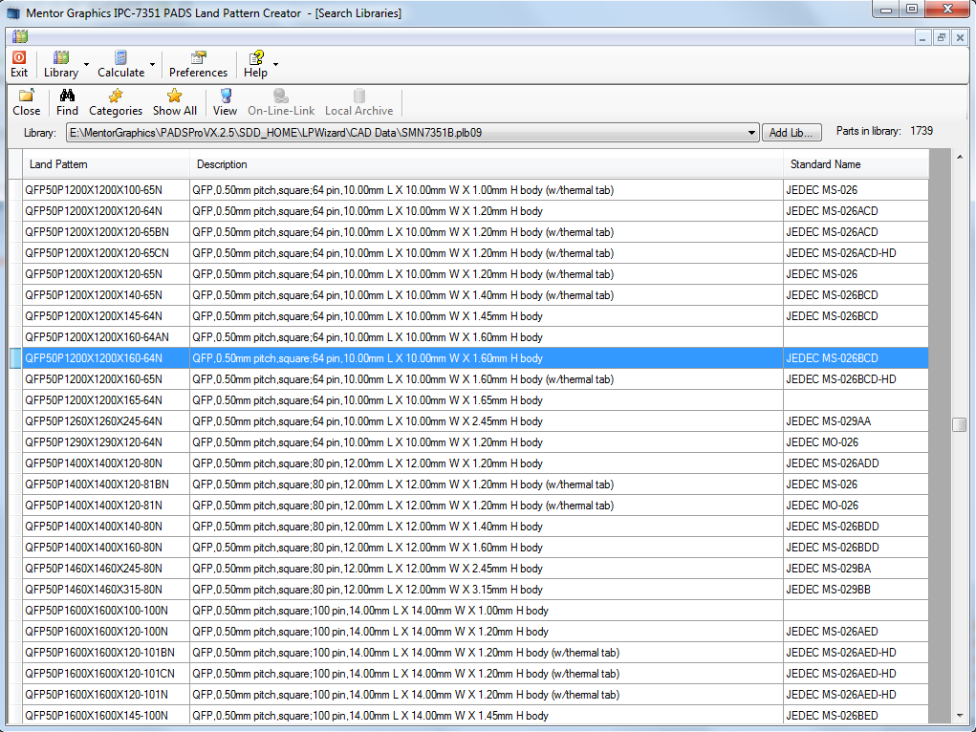Select row QFP50P1200X1200X120-65N
Image resolution: width=976 pixels, height=732 pixels.
[x=475, y=274]
